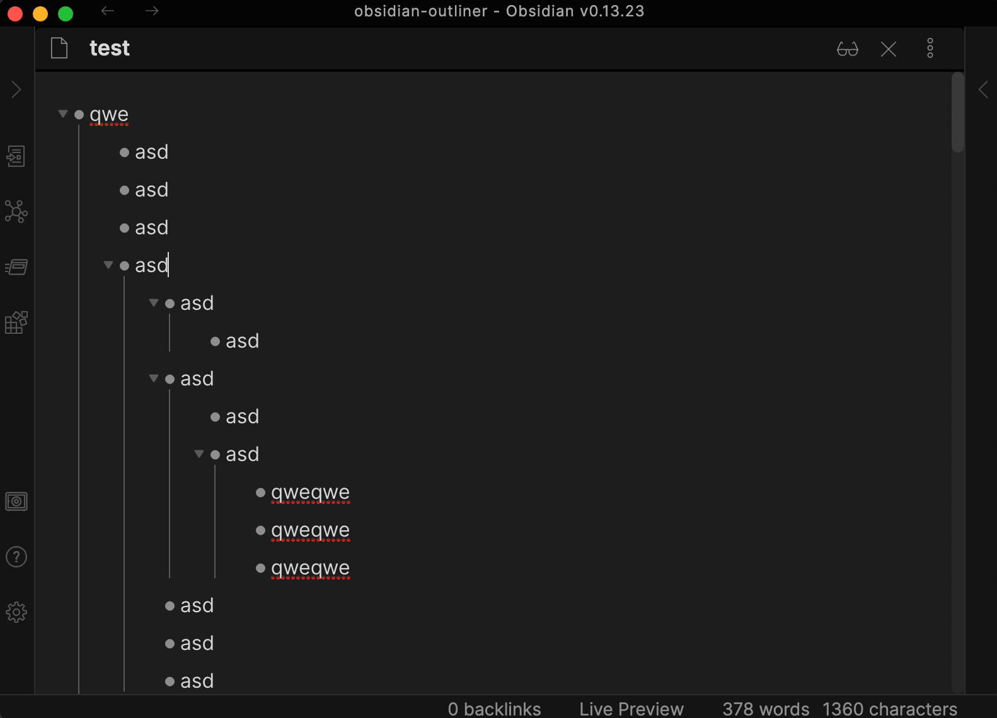Click the test note title
Viewport: 997px width, 718px height.
(x=110, y=48)
